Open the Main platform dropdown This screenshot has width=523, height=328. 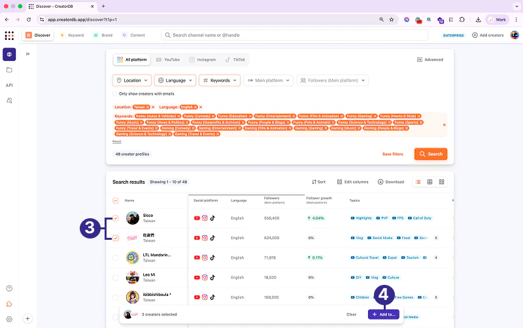(x=269, y=80)
